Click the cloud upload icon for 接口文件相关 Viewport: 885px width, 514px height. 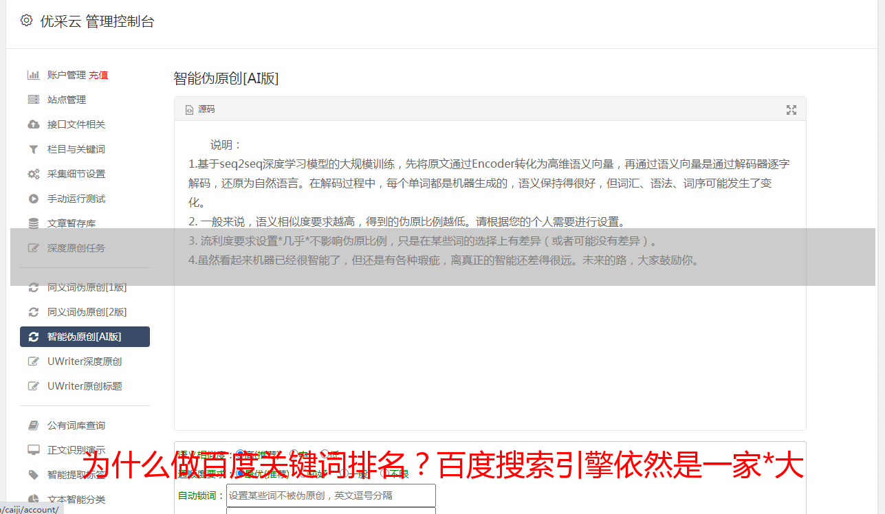point(33,124)
